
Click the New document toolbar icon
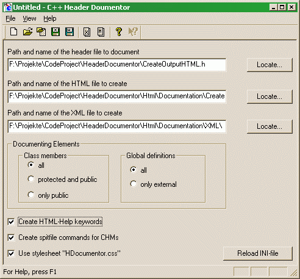pyautogui.click(x=13, y=32)
